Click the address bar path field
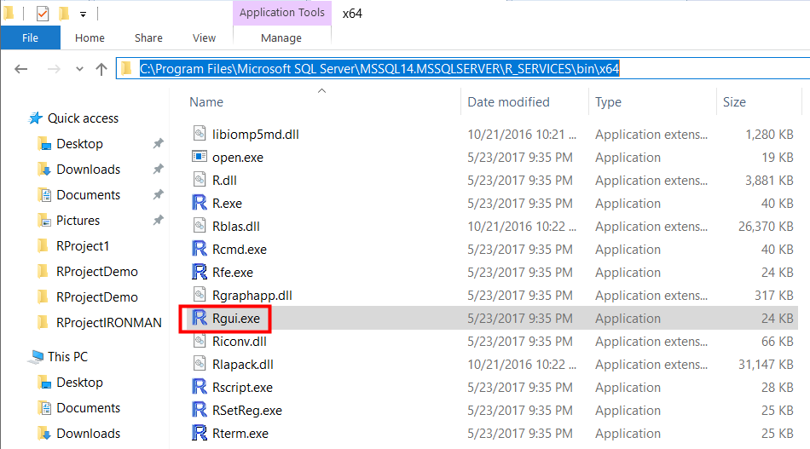The image size is (810, 449). [463, 69]
